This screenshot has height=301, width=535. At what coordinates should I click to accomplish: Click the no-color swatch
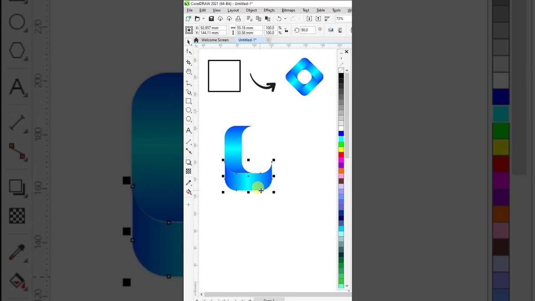[341, 70]
